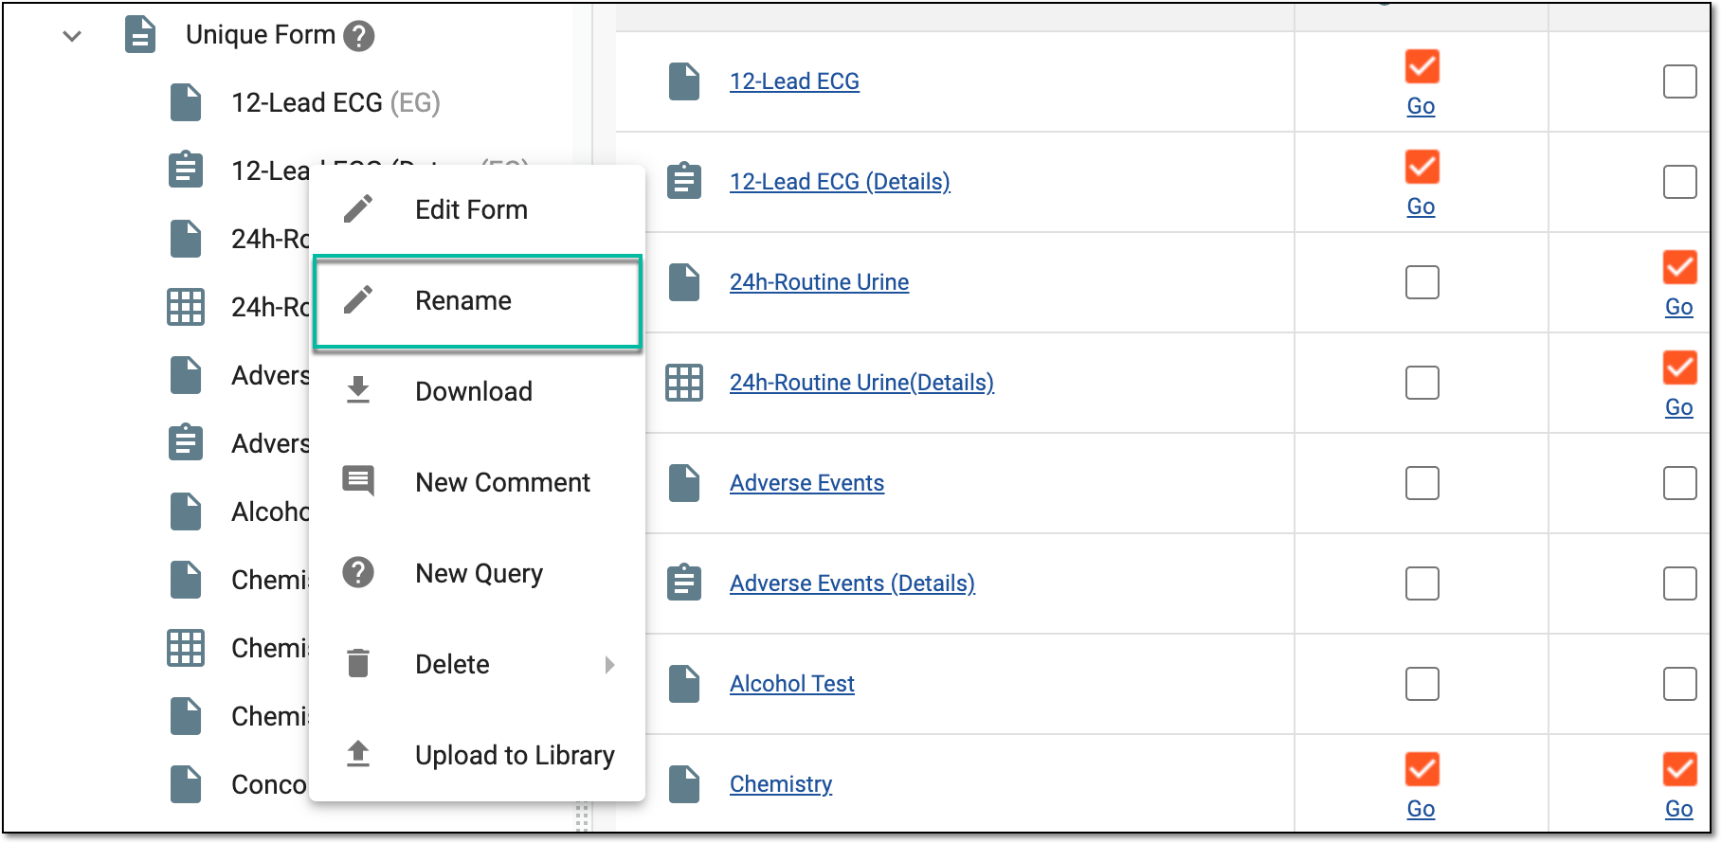The height and width of the screenshot is (843, 1721).
Task: Click the grid icon beside the second 24h-Ro tree row
Action: (x=186, y=307)
